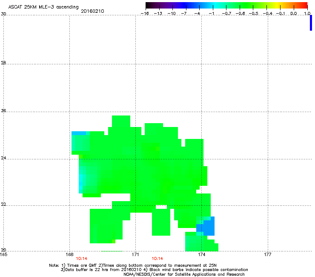Click the date label 20160210

[x=92, y=11]
